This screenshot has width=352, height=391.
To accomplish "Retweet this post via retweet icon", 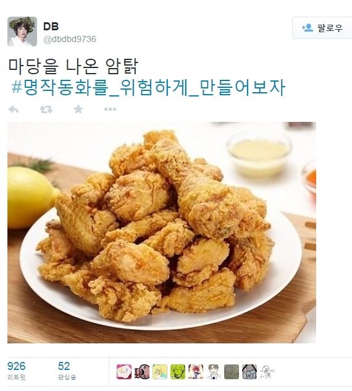I will tap(46, 110).
